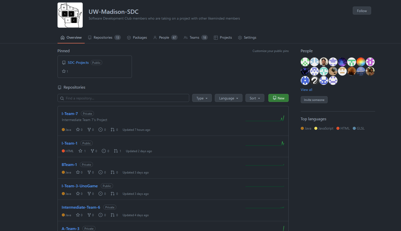Go to the Packages tab
This screenshot has width=401, height=231.
[x=137, y=37]
